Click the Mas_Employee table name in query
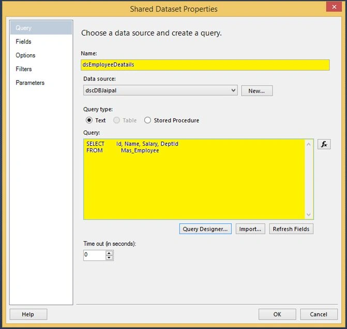Image resolution: width=347 pixels, height=329 pixels. (x=140, y=150)
